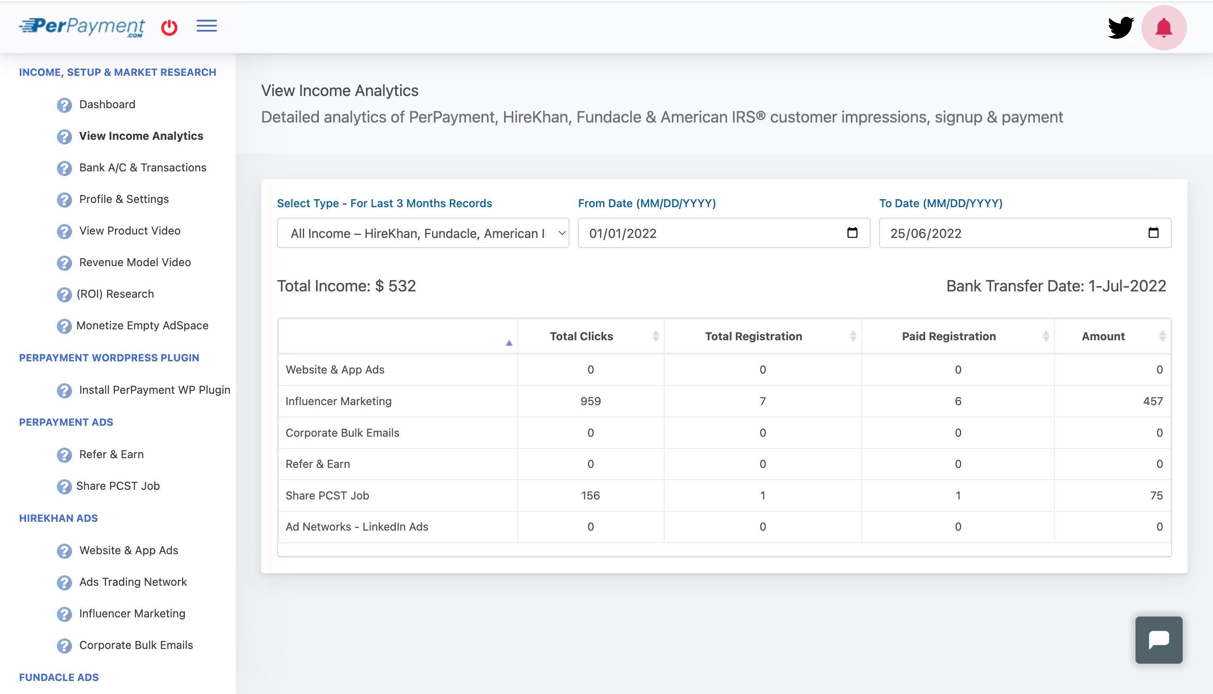This screenshot has width=1213, height=694.
Task: Click help icon beside Install PerPayment WP Plugin
Action: coord(64,390)
